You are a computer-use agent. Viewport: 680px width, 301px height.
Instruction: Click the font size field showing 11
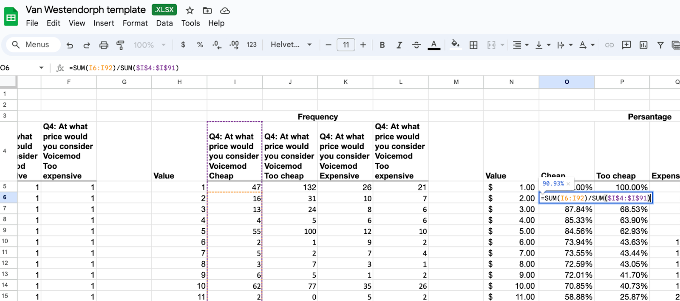(x=346, y=45)
